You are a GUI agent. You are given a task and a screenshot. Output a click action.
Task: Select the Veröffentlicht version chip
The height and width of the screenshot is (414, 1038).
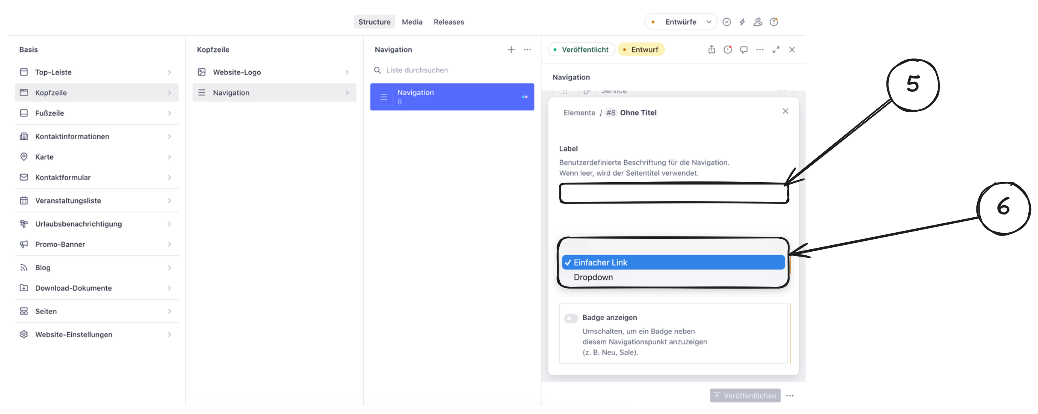(x=582, y=49)
